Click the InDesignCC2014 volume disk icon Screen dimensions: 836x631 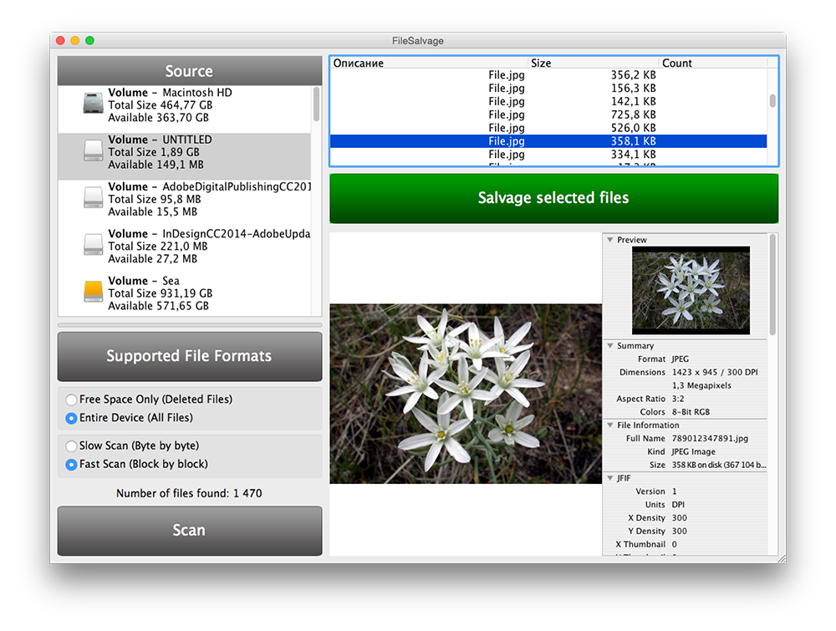pos(93,245)
